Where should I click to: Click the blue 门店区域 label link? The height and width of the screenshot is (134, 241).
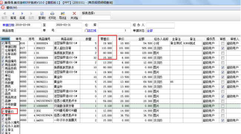[90, 30]
